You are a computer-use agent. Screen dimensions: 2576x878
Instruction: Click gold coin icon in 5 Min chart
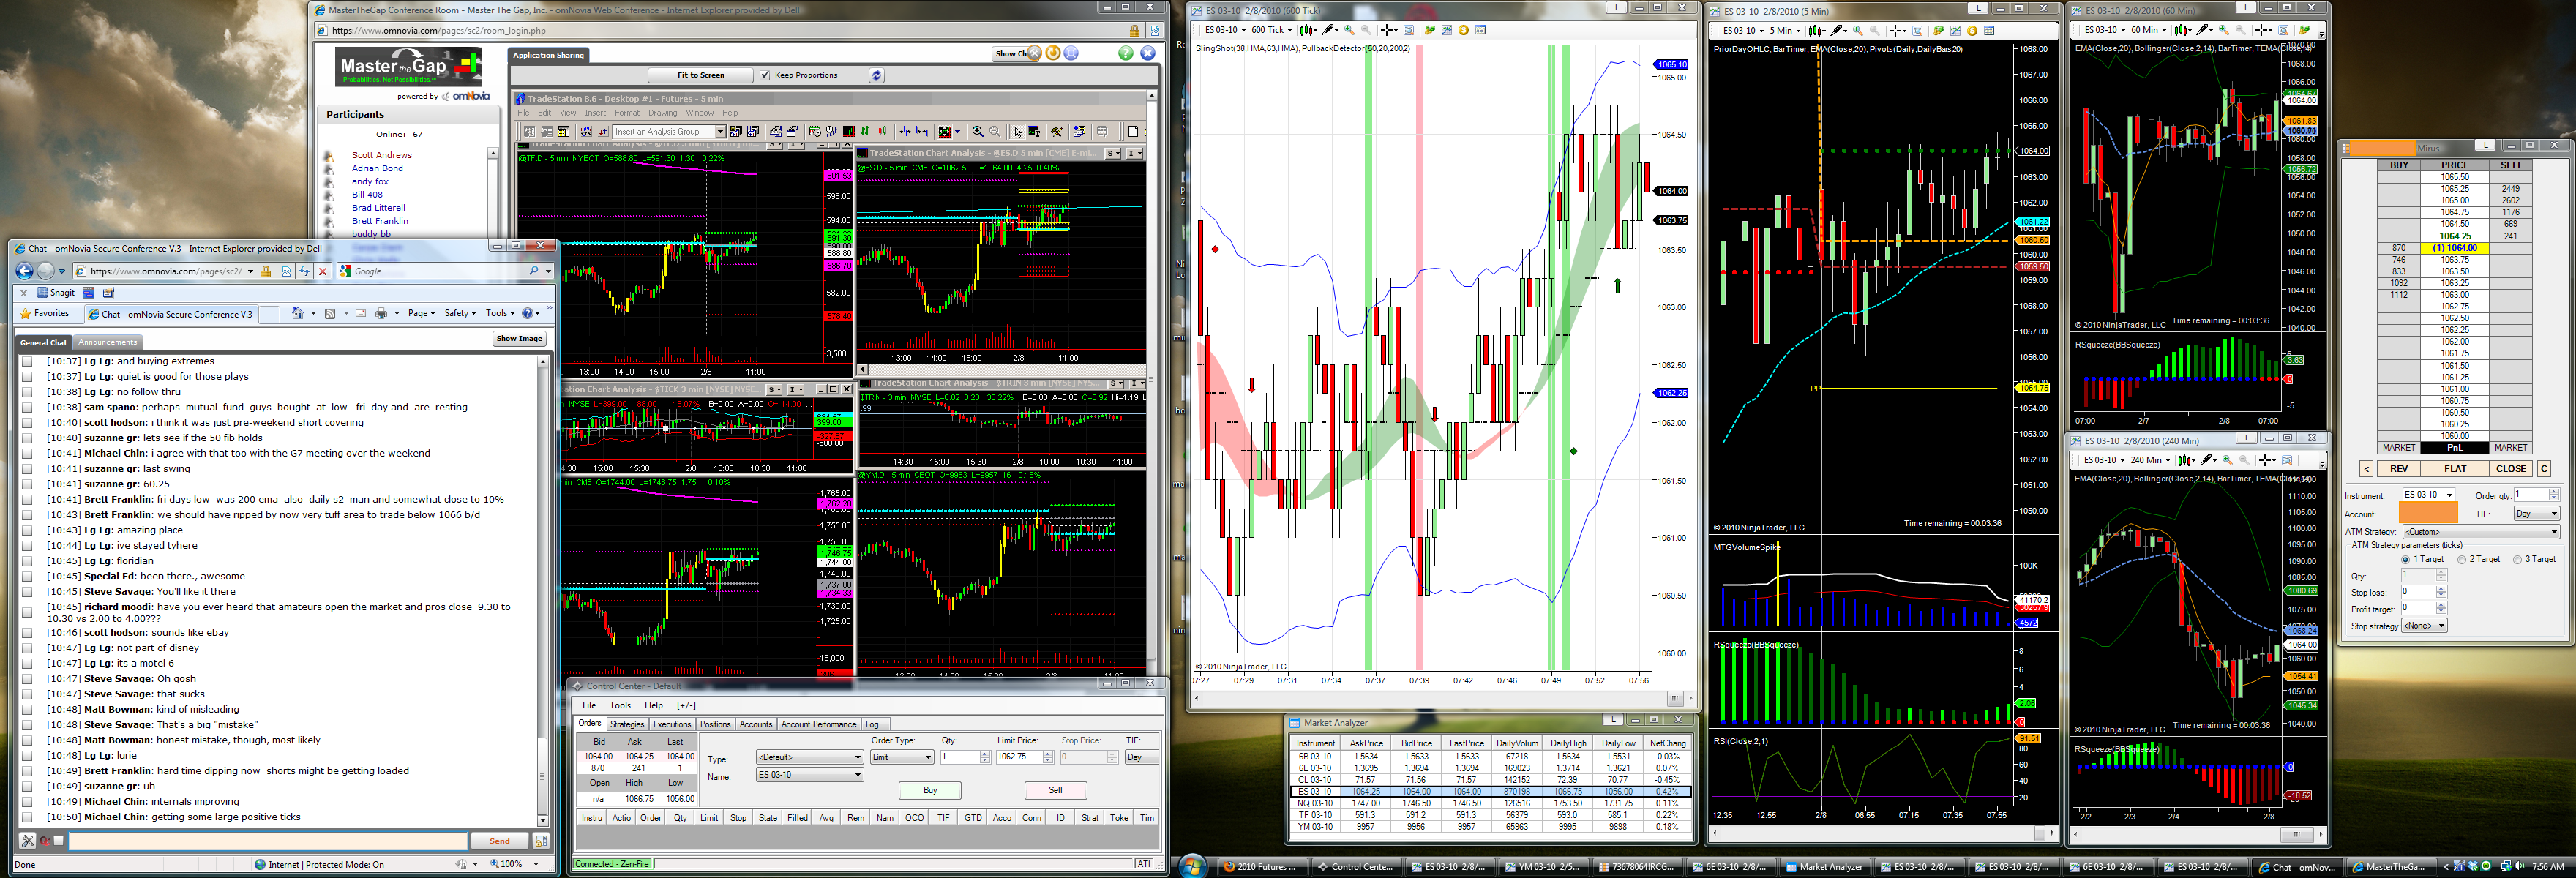point(1972,31)
